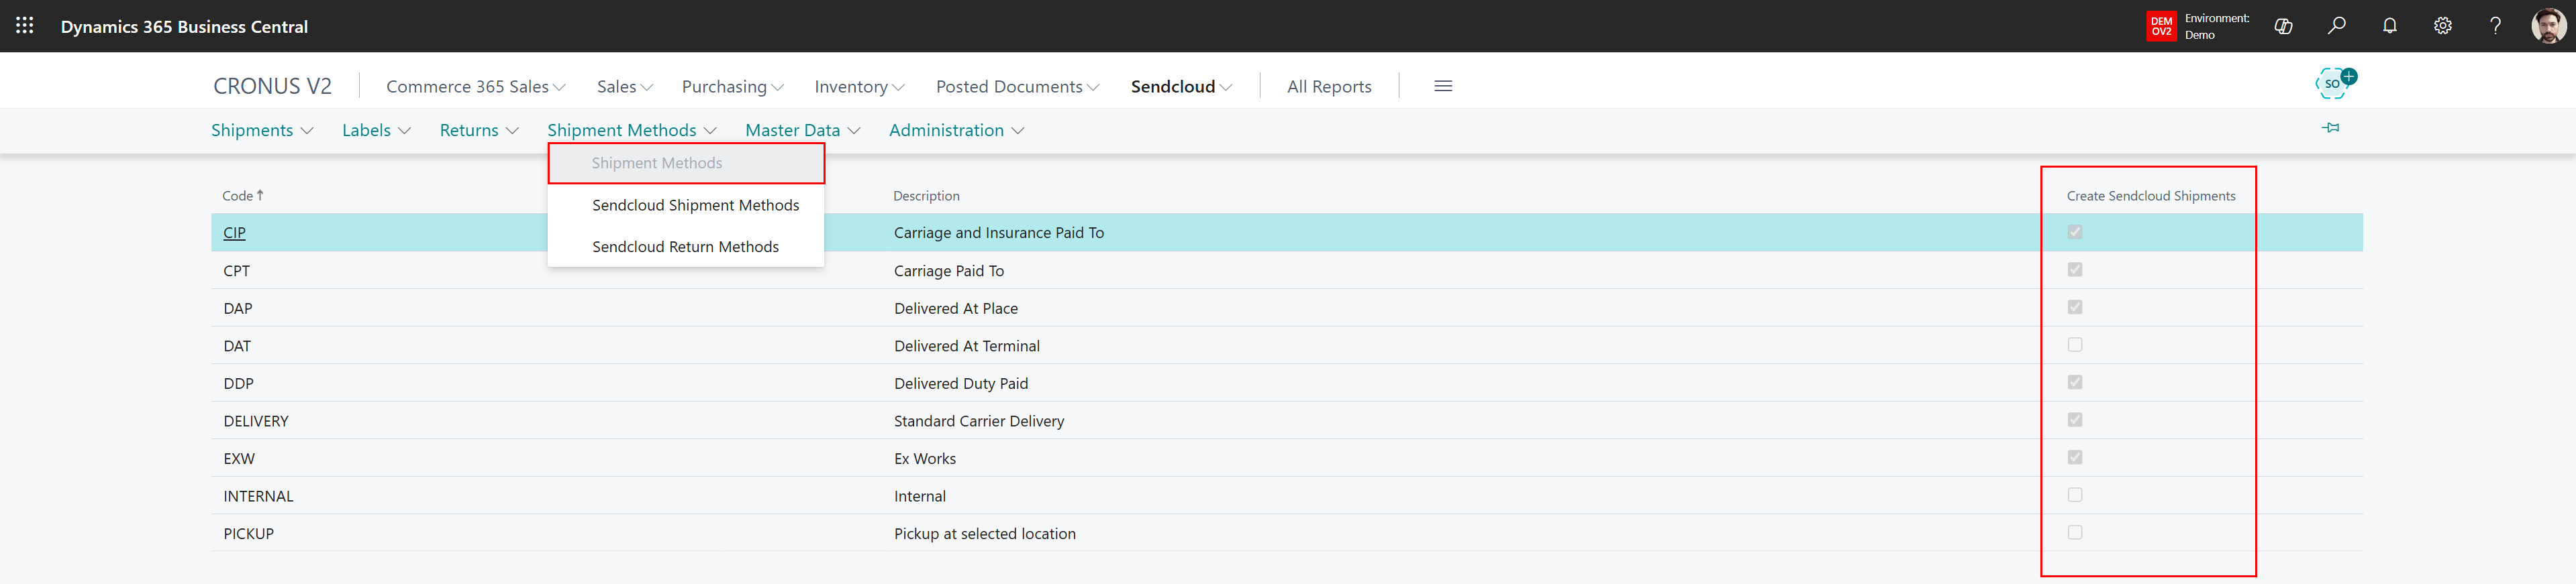Toggle Create Sendcloud Shipments for DDP
This screenshot has width=2576, height=584.
point(2075,382)
